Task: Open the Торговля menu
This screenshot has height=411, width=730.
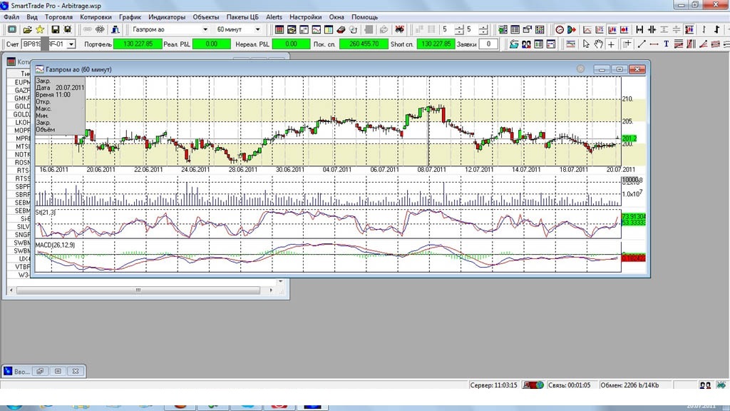Action: 58,16
